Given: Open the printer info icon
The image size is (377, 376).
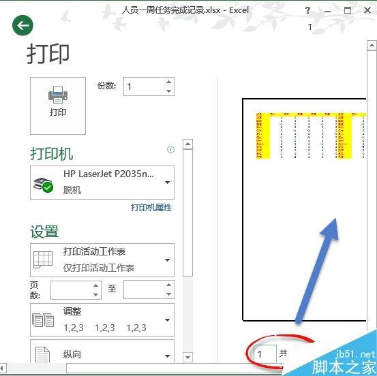Looking at the screenshot, I should pos(170,150).
